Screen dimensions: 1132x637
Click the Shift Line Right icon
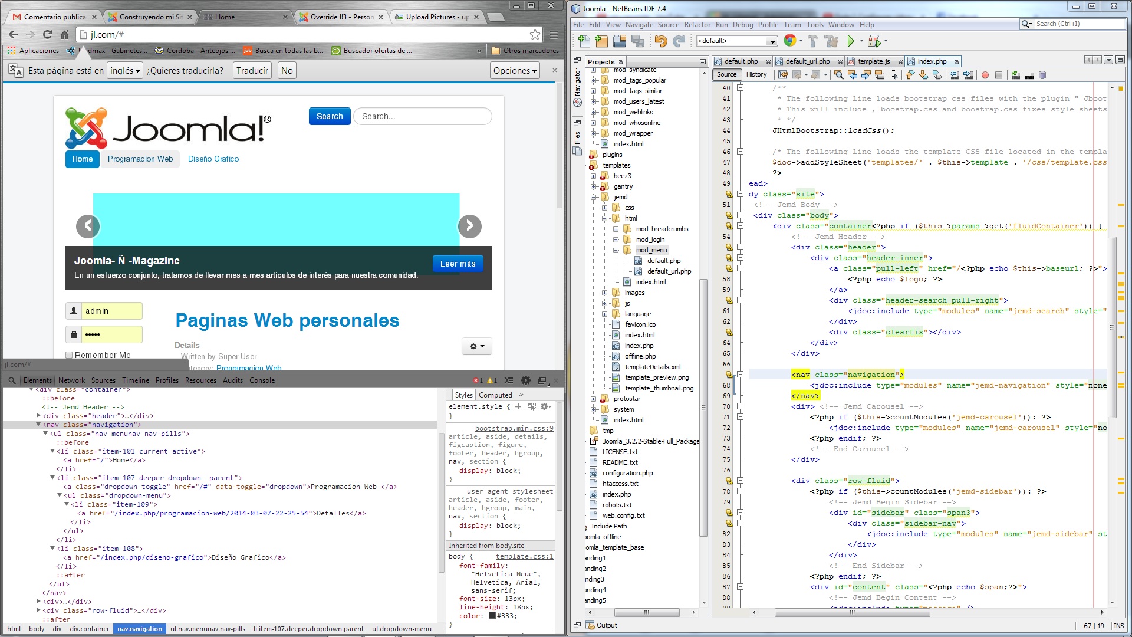tap(968, 75)
